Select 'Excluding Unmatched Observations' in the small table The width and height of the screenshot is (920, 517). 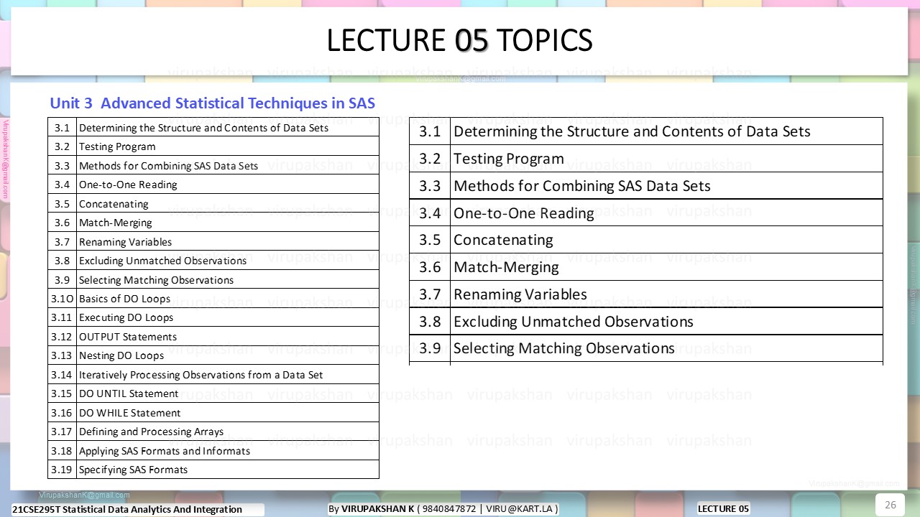pos(162,261)
